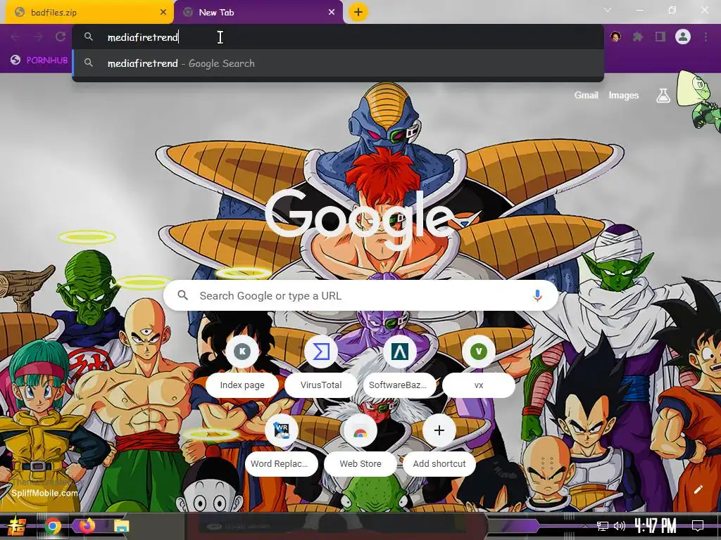
Task: Click the Add shortcut button
Action: click(439, 444)
